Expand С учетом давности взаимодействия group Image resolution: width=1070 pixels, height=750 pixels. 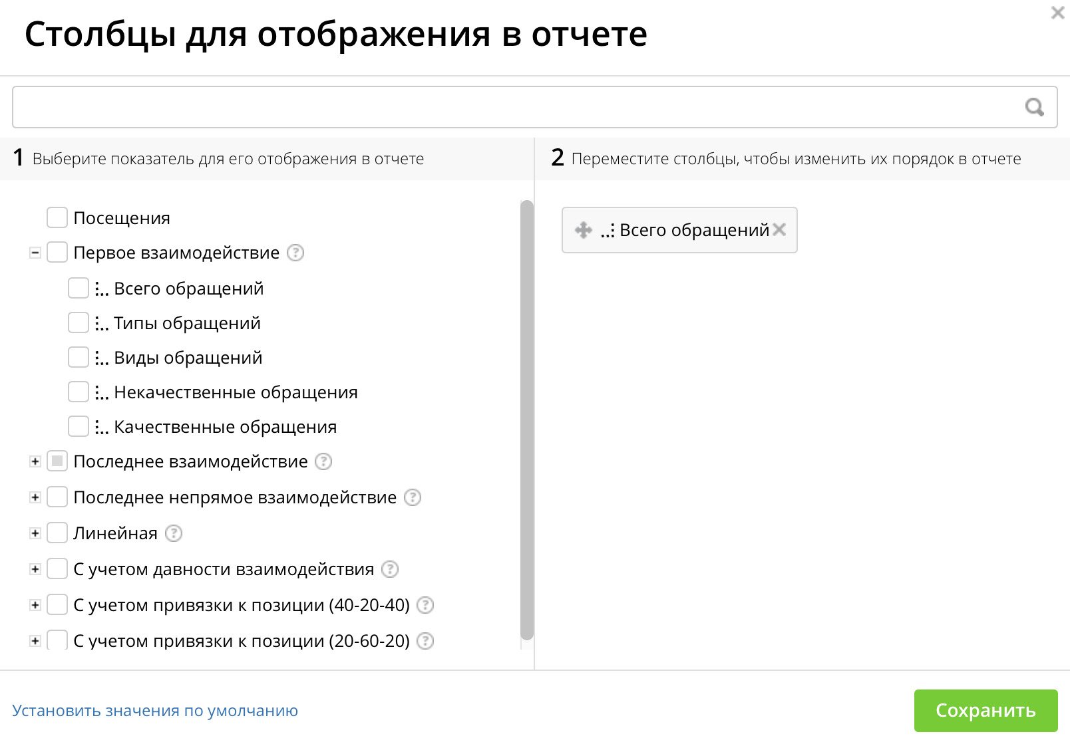[x=35, y=569]
